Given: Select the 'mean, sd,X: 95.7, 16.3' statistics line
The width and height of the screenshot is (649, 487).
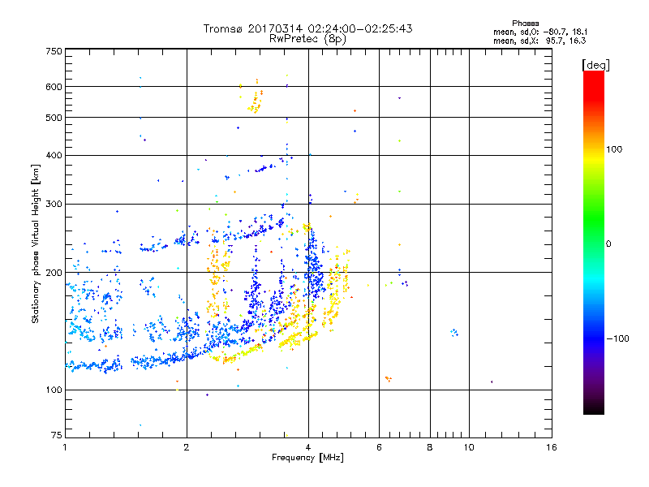Looking at the screenshot, I should (539, 41).
